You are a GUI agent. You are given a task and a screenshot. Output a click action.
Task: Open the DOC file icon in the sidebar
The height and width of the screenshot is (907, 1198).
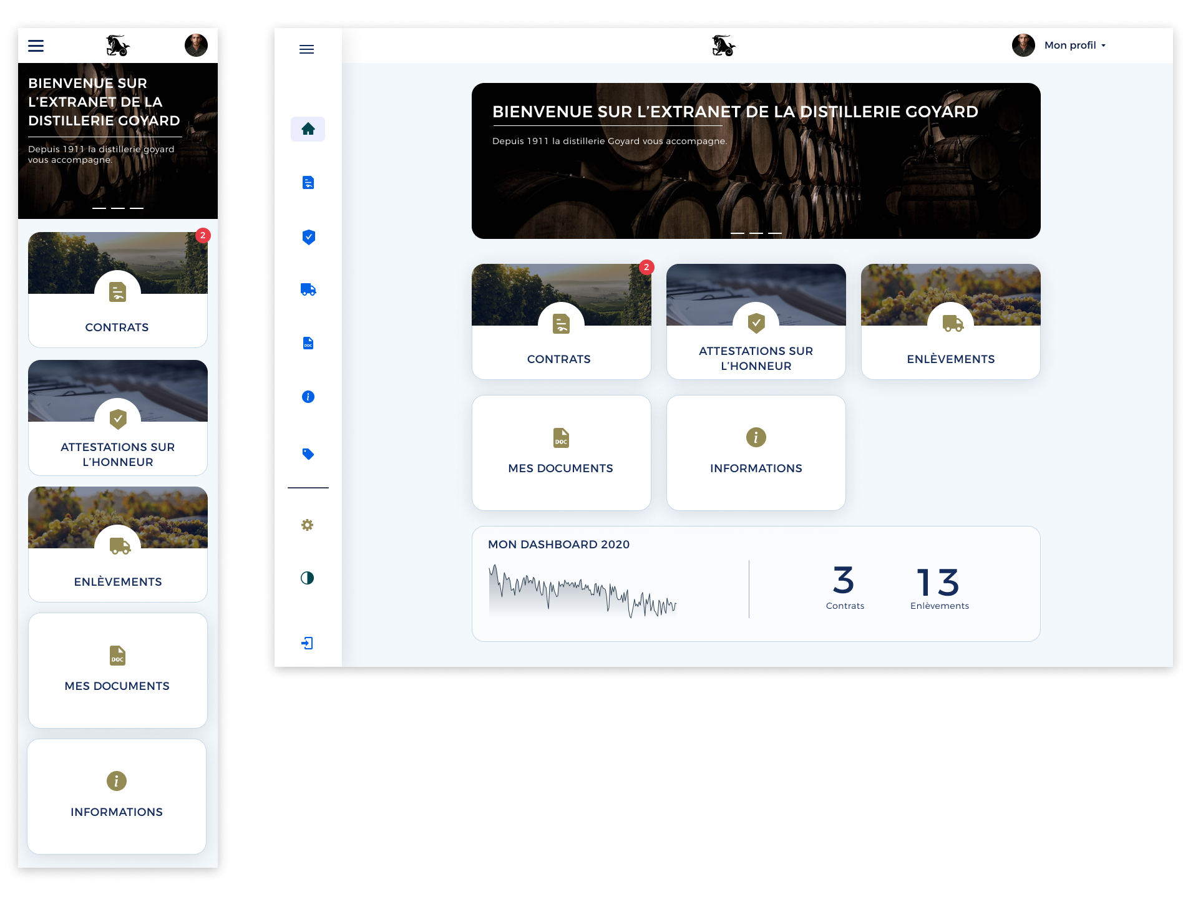(x=308, y=343)
